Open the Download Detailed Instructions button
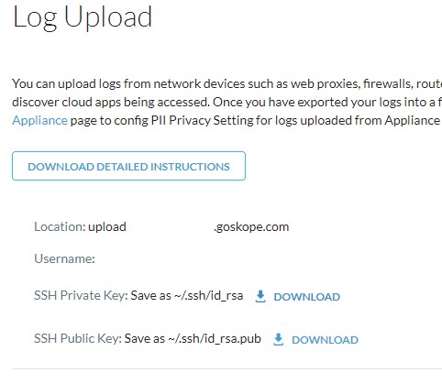 coord(128,166)
